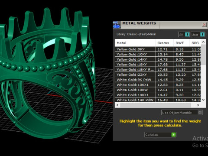The width and height of the screenshot is (208, 156).
Task: Toggle Use Object Materials option
Action: [182, 113]
